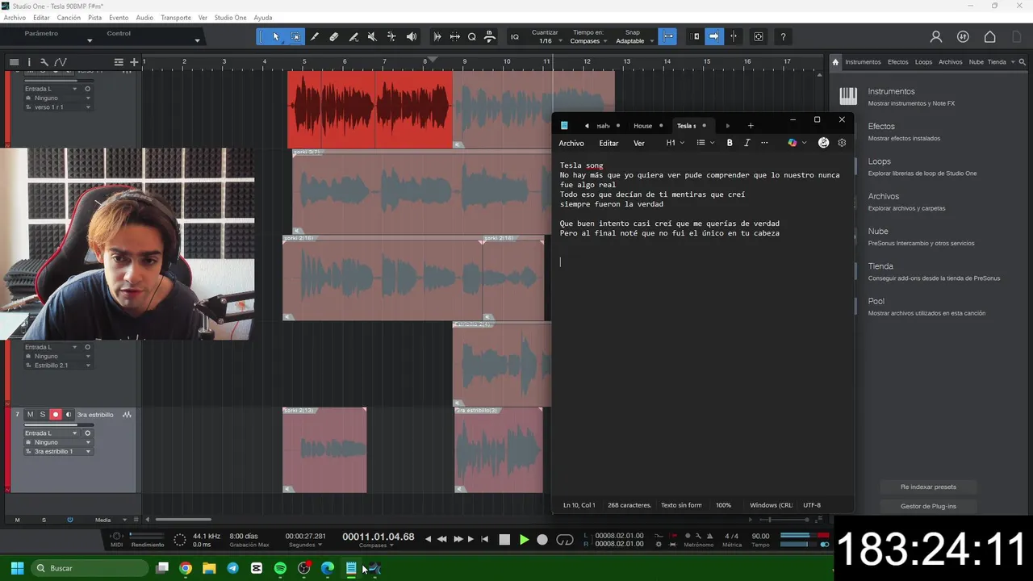1033x581 pixels.
Task: Switch to the Loops browser tab
Action: tap(923, 62)
